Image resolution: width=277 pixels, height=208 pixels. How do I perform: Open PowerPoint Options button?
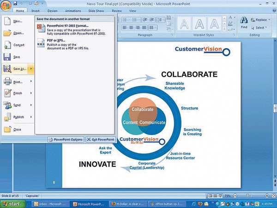[66, 140]
